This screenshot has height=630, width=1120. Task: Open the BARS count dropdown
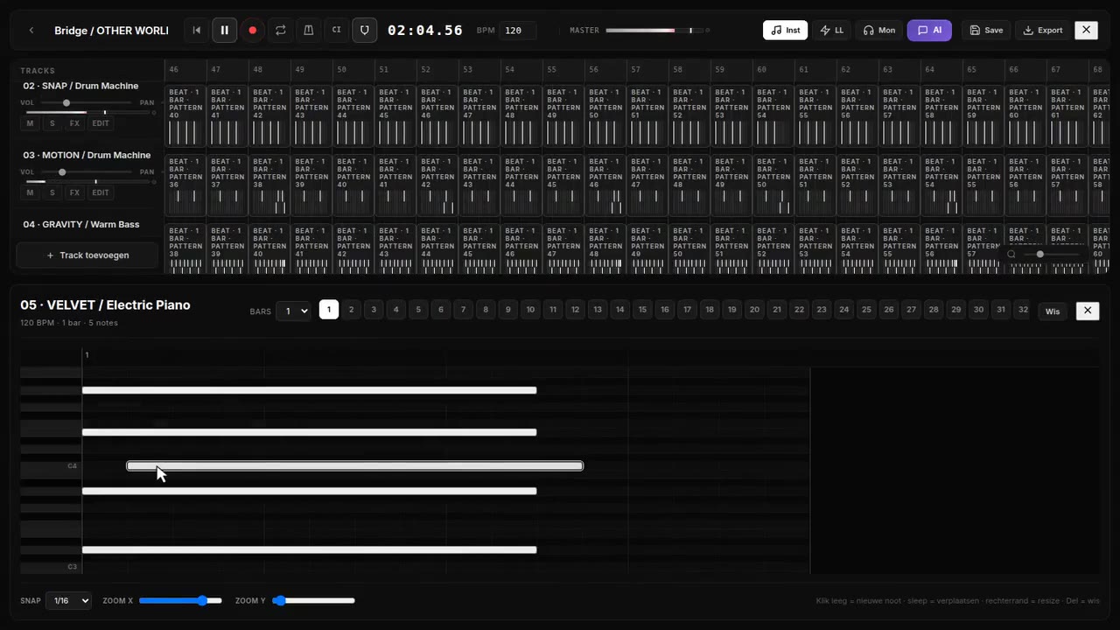click(x=293, y=311)
